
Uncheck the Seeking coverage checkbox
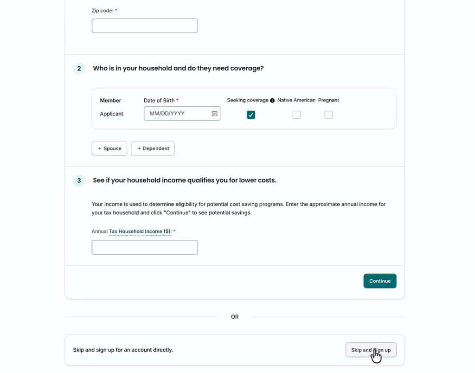coord(251,115)
